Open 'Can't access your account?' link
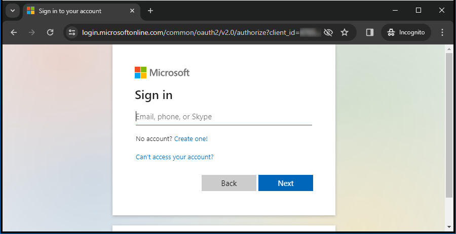This screenshot has height=234, width=456. (175, 157)
